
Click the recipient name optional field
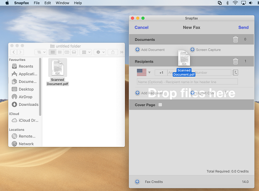pos(188,82)
